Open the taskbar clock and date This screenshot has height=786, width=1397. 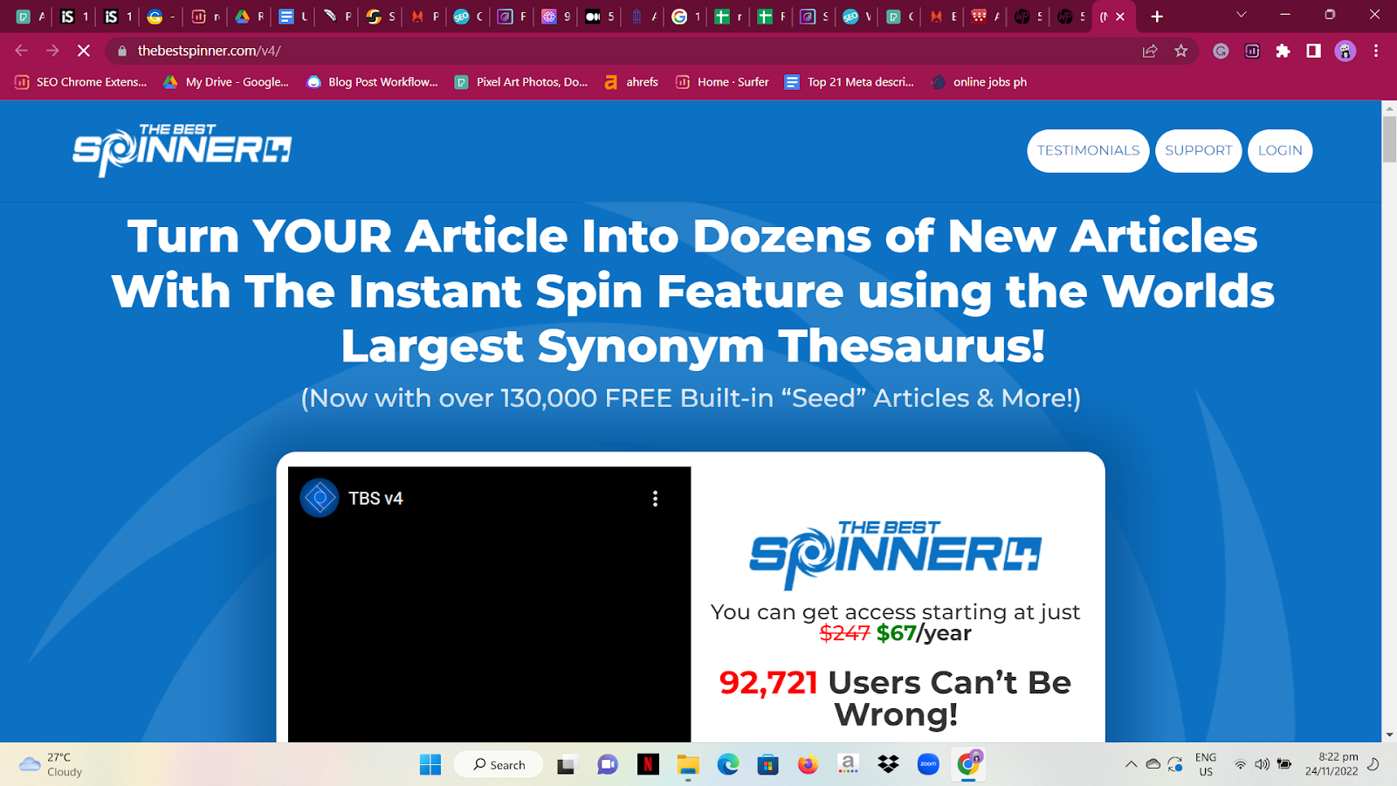pos(1332,764)
